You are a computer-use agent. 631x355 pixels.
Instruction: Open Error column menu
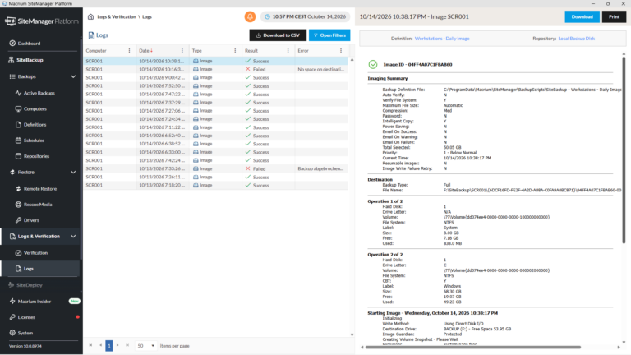tap(341, 51)
